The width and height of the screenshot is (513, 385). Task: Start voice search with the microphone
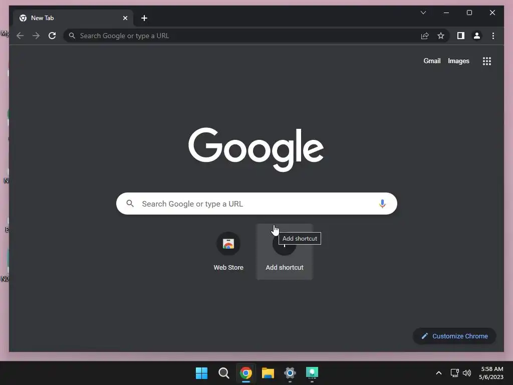(382, 204)
